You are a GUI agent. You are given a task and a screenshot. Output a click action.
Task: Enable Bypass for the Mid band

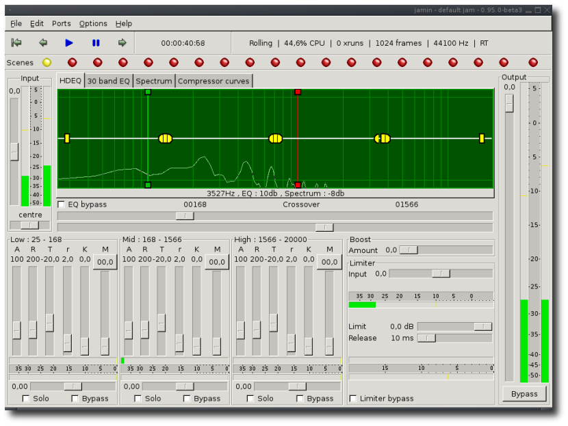(x=187, y=398)
